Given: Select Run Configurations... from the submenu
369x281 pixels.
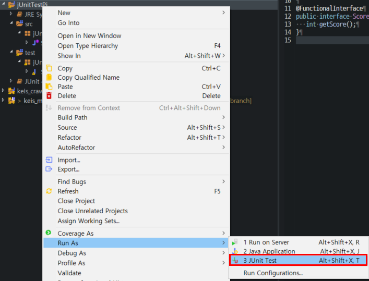Looking at the screenshot, I should [x=272, y=273].
